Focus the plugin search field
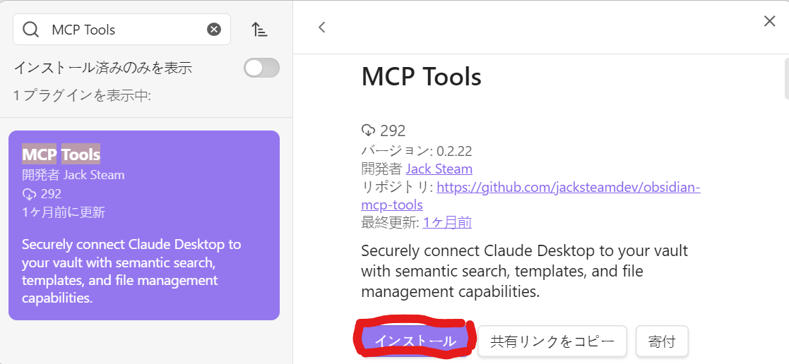This screenshot has height=364, width=789. point(121,30)
